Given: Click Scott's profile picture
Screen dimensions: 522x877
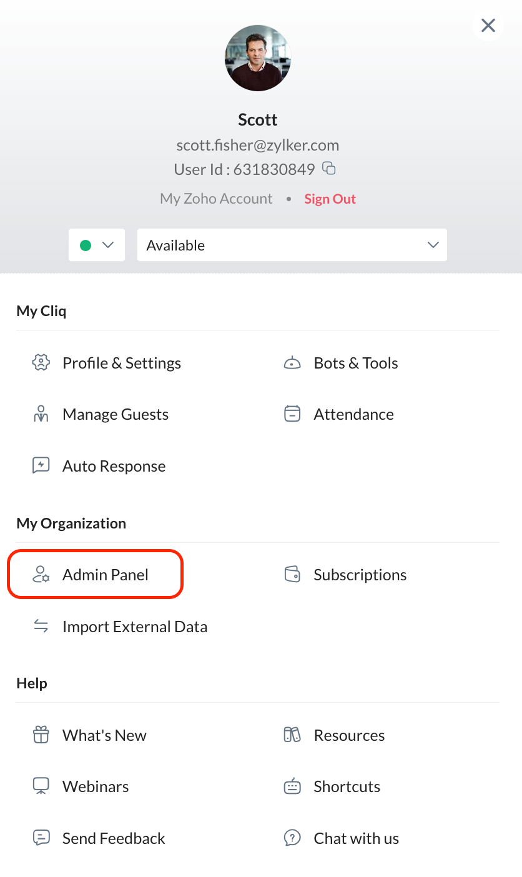Looking at the screenshot, I should pos(258,58).
